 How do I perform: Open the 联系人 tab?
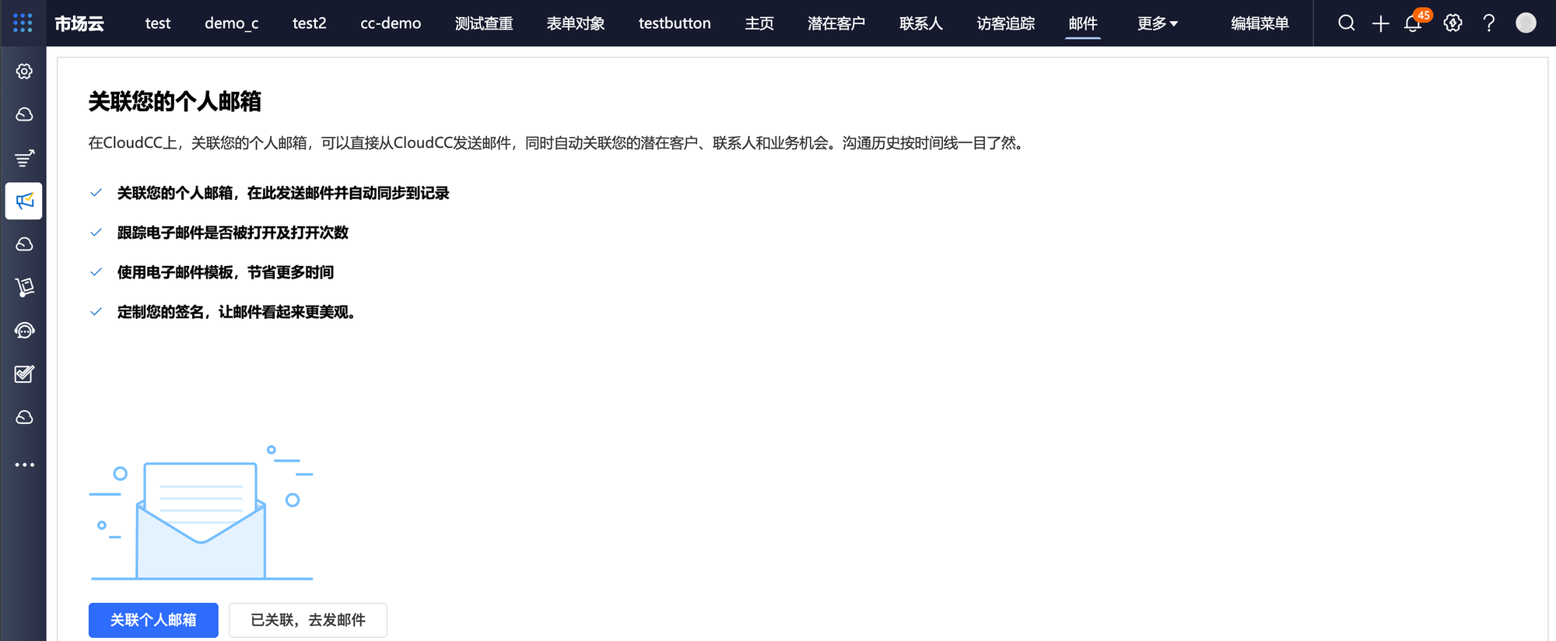(920, 23)
